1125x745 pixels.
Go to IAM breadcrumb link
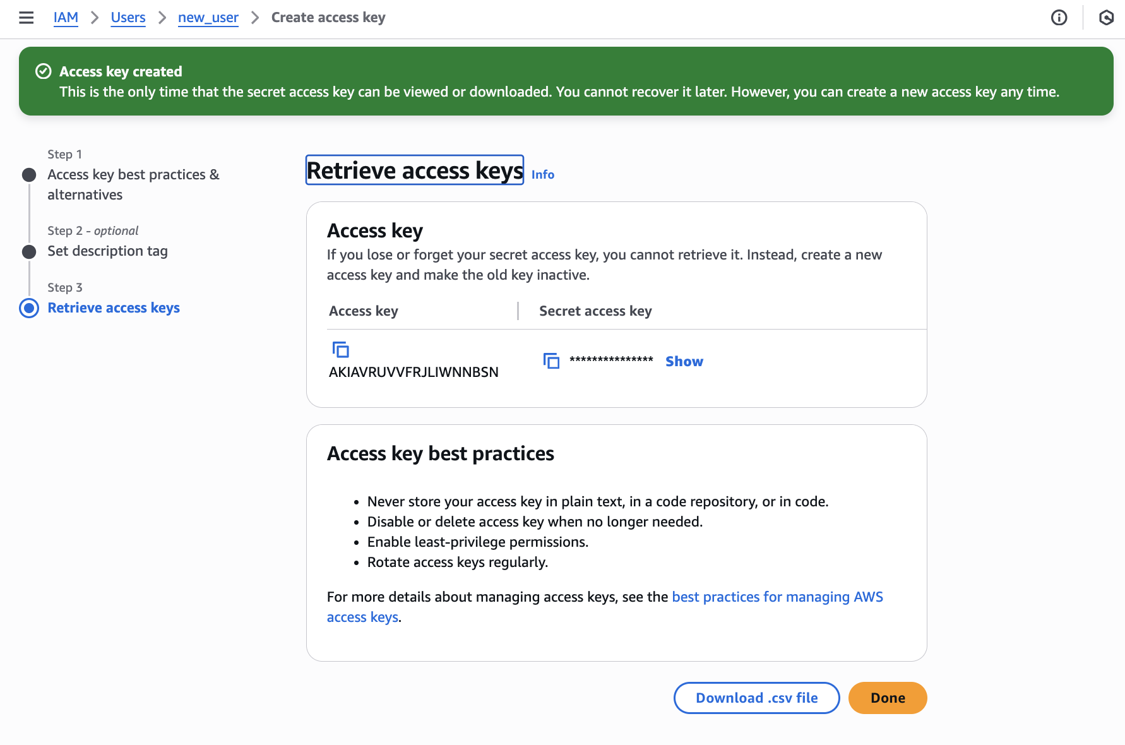(x=66, y=18)
